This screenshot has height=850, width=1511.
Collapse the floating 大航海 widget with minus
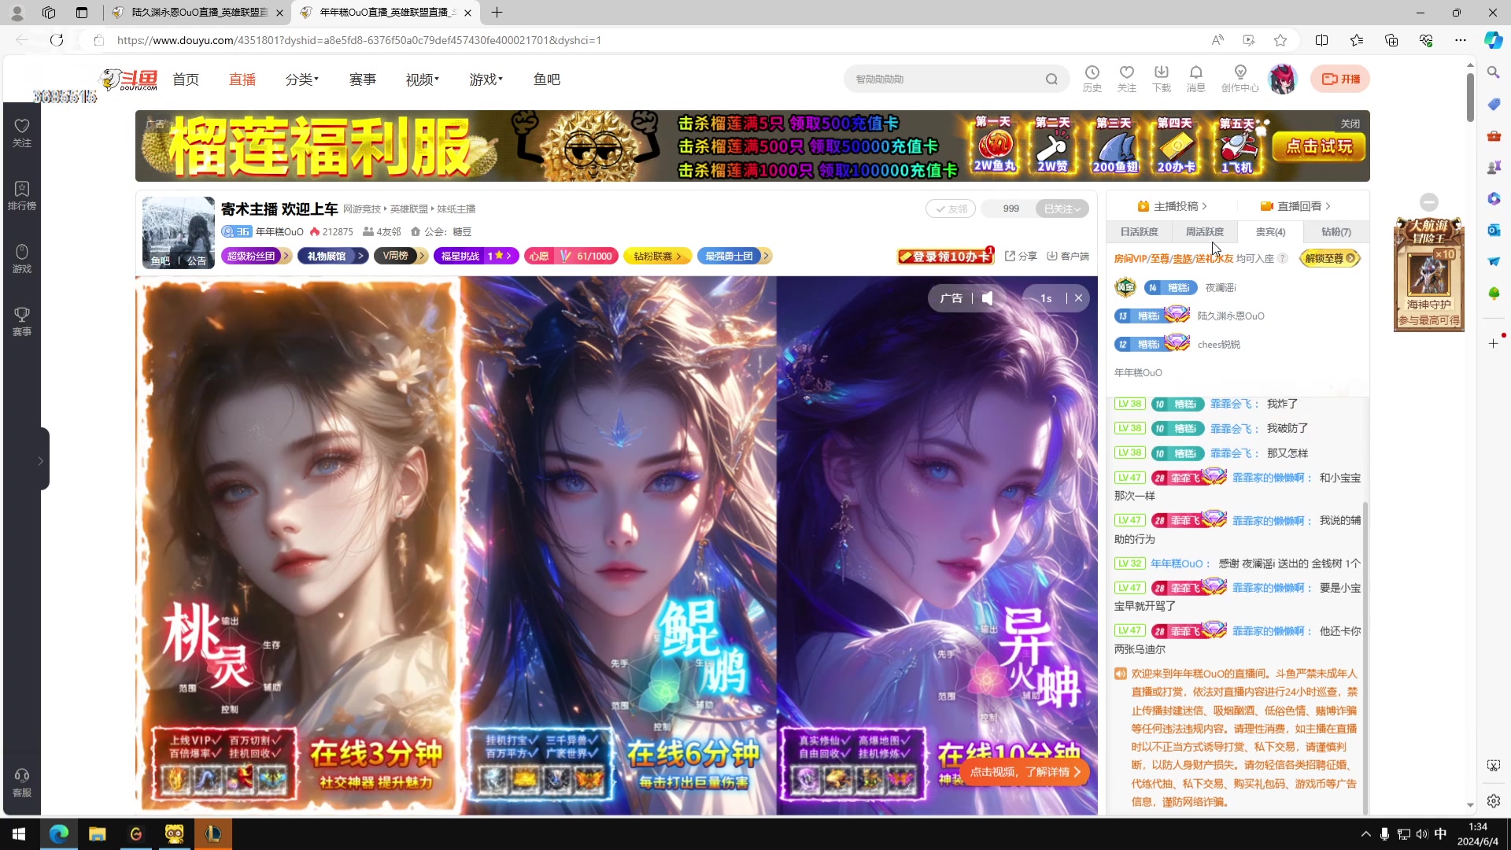click(1429, 202)
